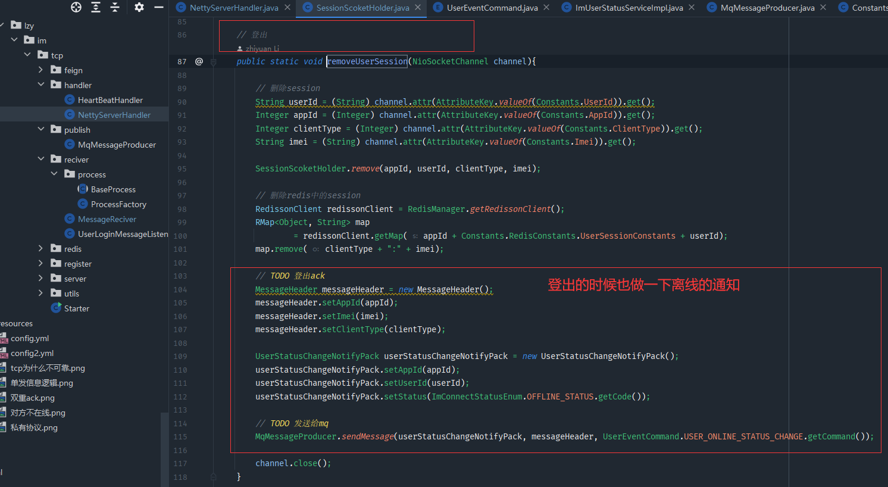Select NettyServerHandler in project tree
This screenshot has height=487, width=888.
[x=114, y=115]
